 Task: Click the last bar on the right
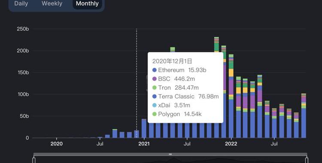[x=304, y=116]
